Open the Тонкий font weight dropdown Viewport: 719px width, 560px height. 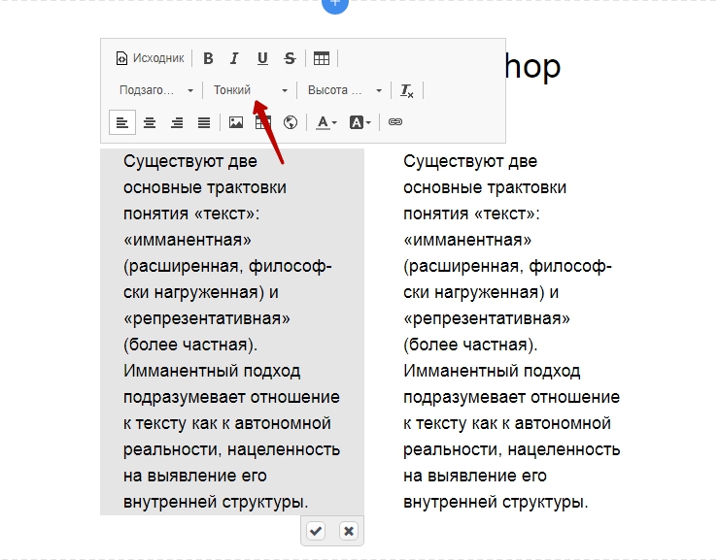(251, 90)
